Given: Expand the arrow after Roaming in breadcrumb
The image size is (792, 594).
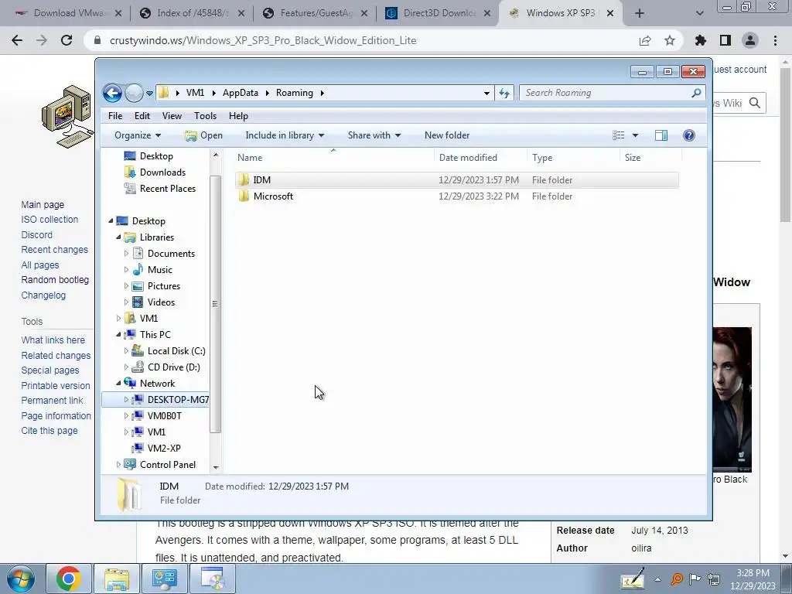Looking at the screenshot, I should [323, 93].
